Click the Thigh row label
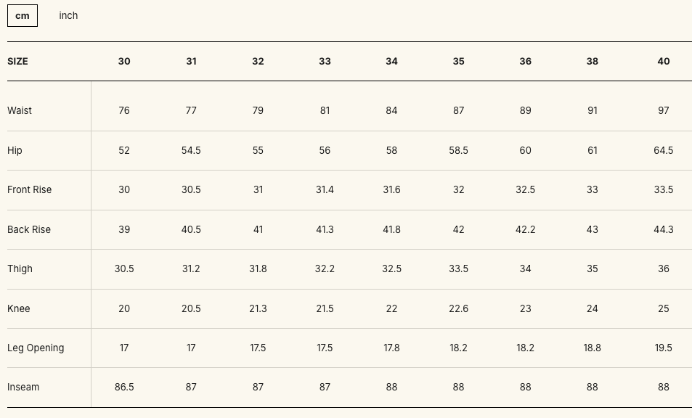 (20, 269)
